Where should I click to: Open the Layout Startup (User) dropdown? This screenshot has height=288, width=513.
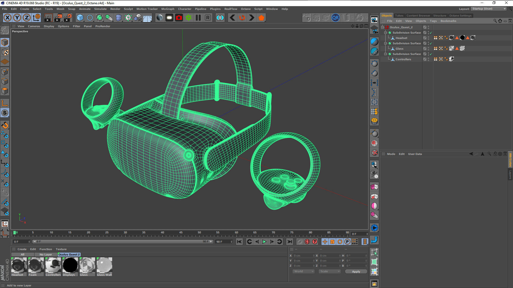click(489, 9)
